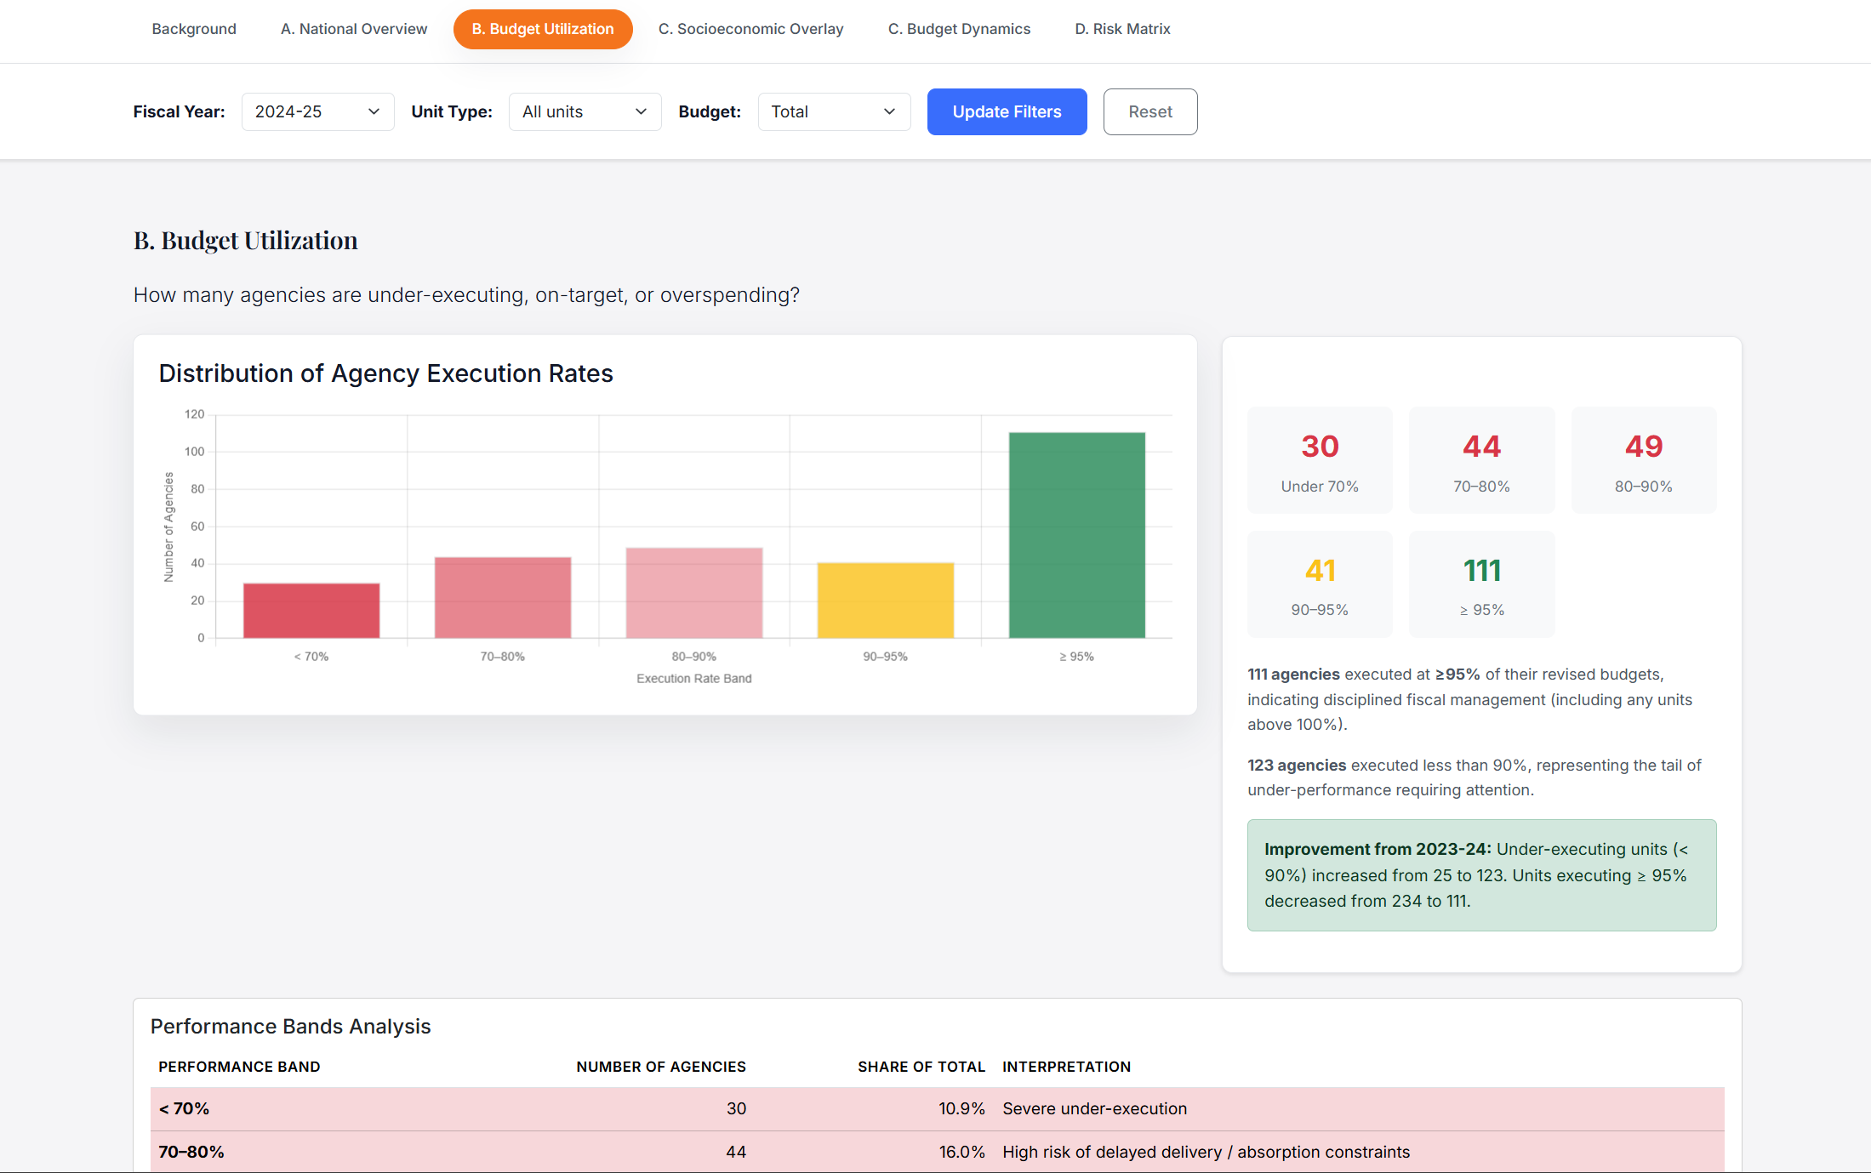Open the Budget Total dropdown
This screenshot has height=1173, width=1871.
click(833, 111)
